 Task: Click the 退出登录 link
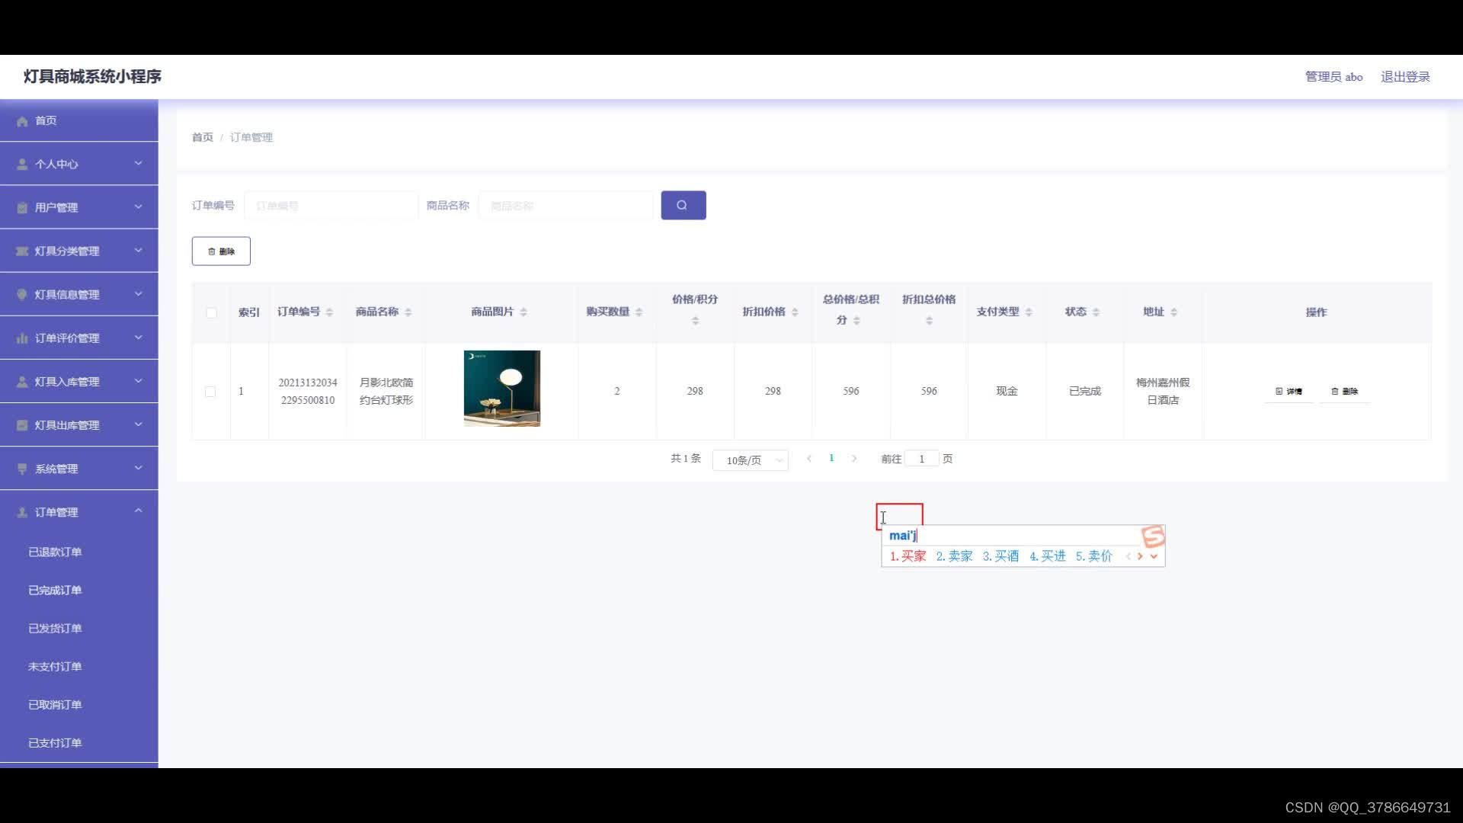(x=1405, y=77)
